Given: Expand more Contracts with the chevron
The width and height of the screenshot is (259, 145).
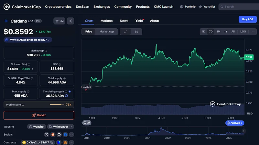Looking at the screenshot, I should (71, 142).
